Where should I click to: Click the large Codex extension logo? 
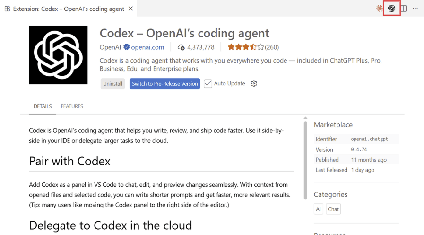click(58, 55)
